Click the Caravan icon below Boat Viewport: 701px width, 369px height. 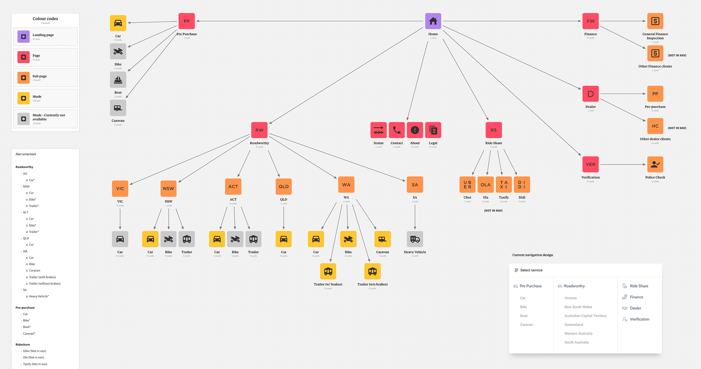coord(118,108)
